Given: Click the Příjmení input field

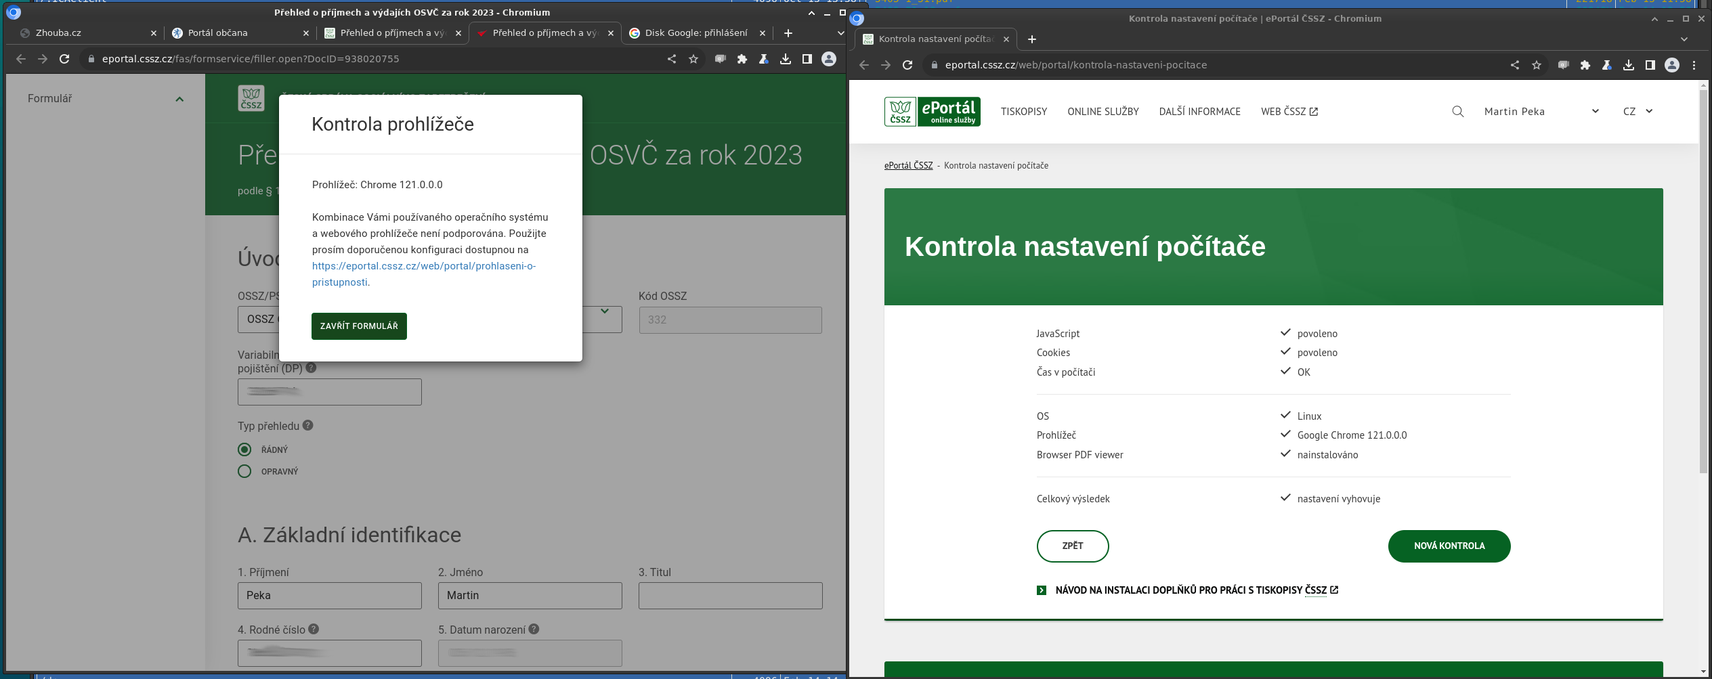Looking at the screenshot, I should click(329, 596).
